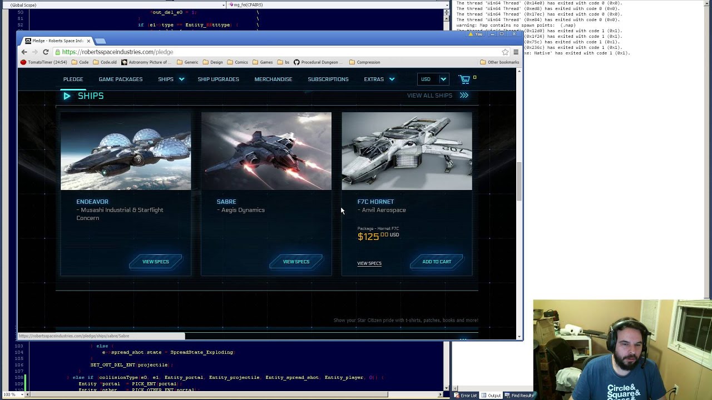Click the $125.00 USD price text
Viewport: 712px width, 400px height.
[378, 237]
